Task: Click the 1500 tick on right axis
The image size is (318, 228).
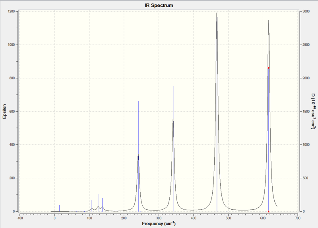Action: (x=306, y=112)
